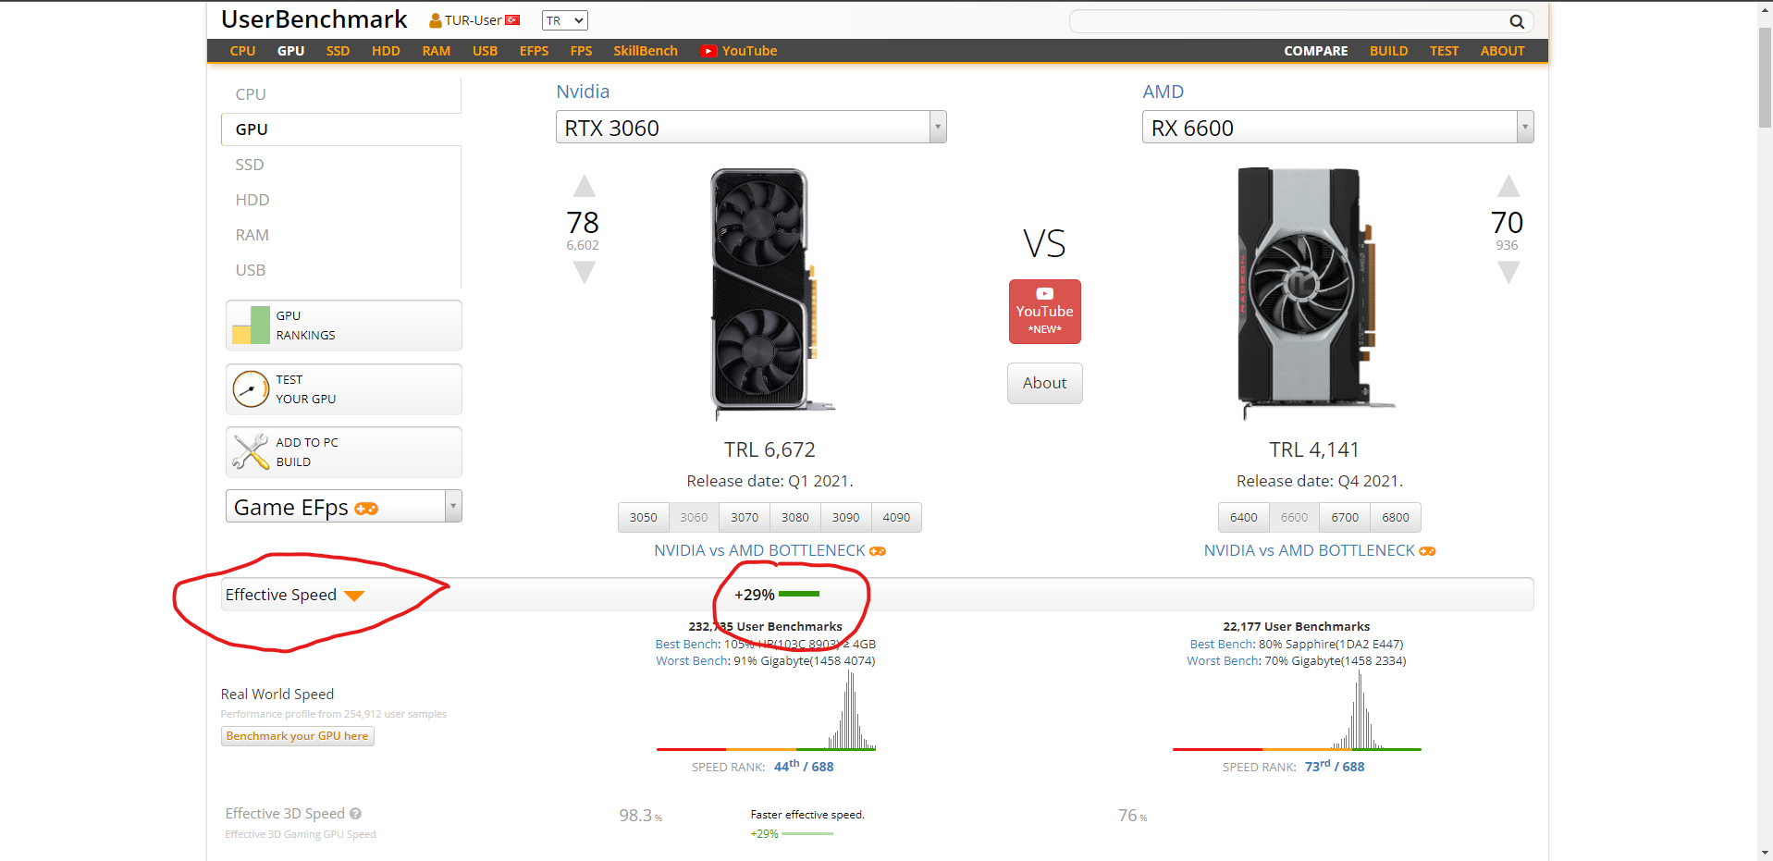
Task: Upvote the RX 6600
Action: 1508,186
